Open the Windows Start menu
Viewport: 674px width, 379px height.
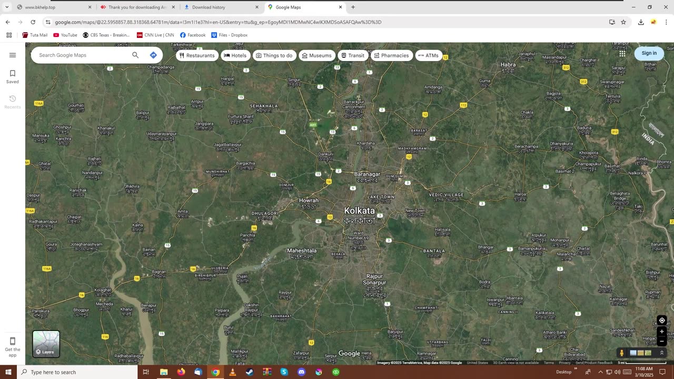point(8,372)
